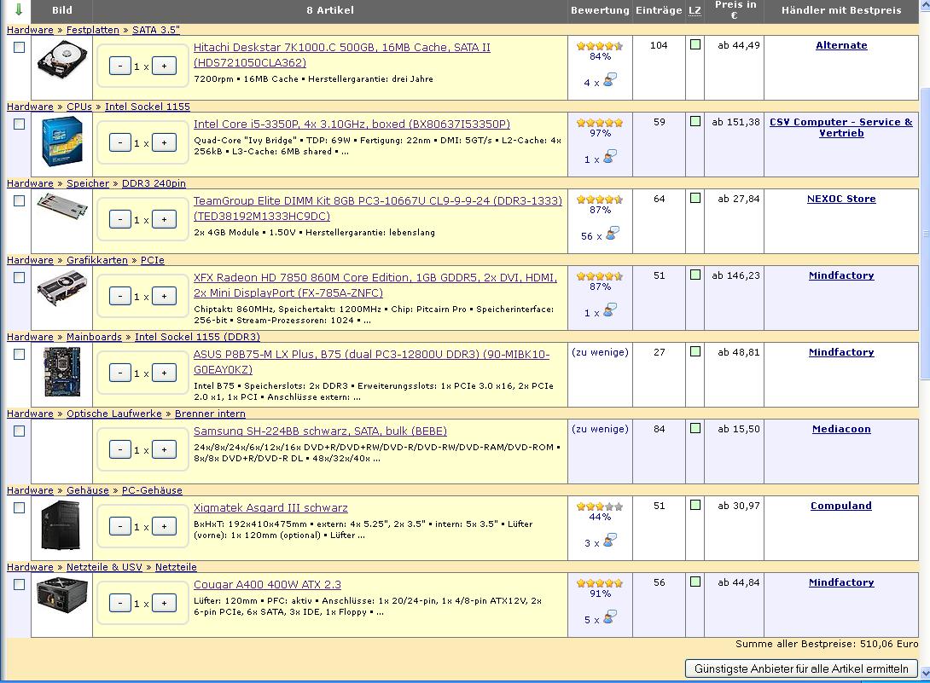The height and width of the screenshot is (683, 930).
Task: Select the Hitachi Deskstar row checkbox
Action: [19, 48]
